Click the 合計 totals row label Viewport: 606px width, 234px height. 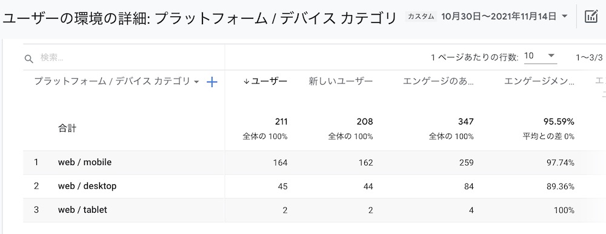(67, 128)
